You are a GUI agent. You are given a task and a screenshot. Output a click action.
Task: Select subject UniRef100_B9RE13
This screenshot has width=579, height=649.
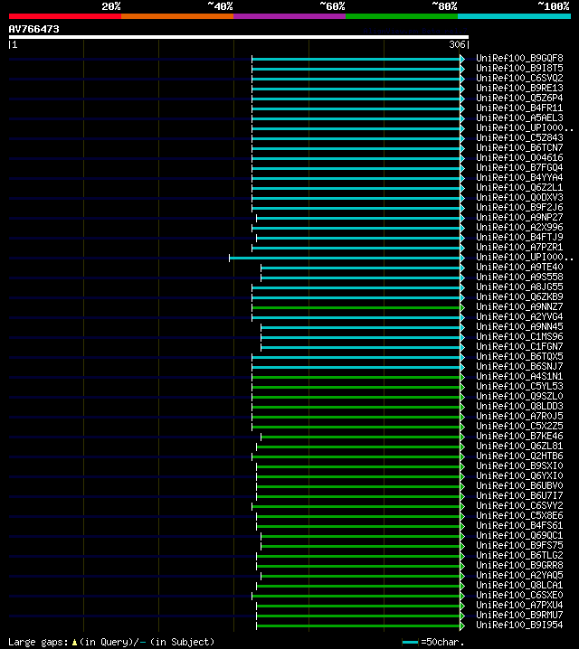click(519, 88)
